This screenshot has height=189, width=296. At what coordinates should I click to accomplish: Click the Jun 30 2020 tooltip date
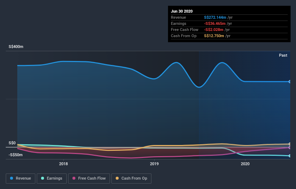click(182, 11)
